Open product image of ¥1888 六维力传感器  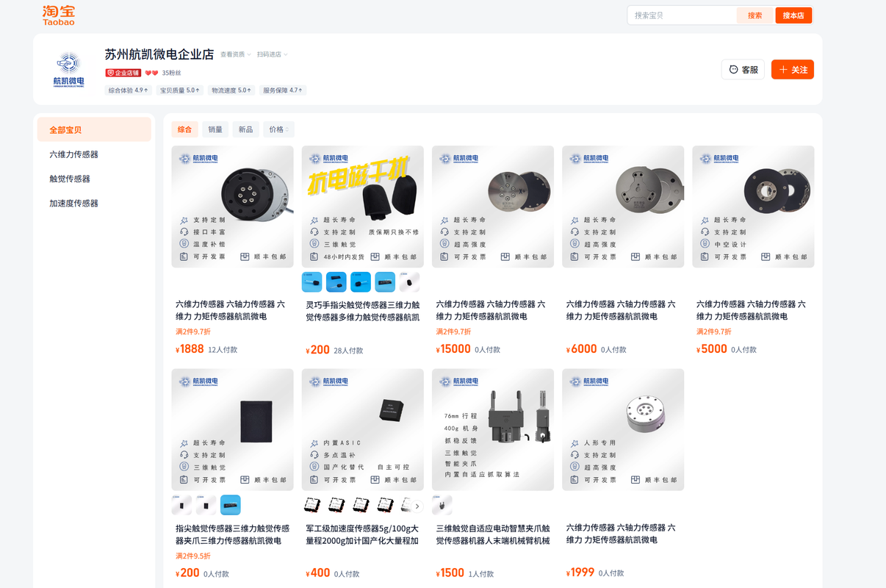pos(232,207)
